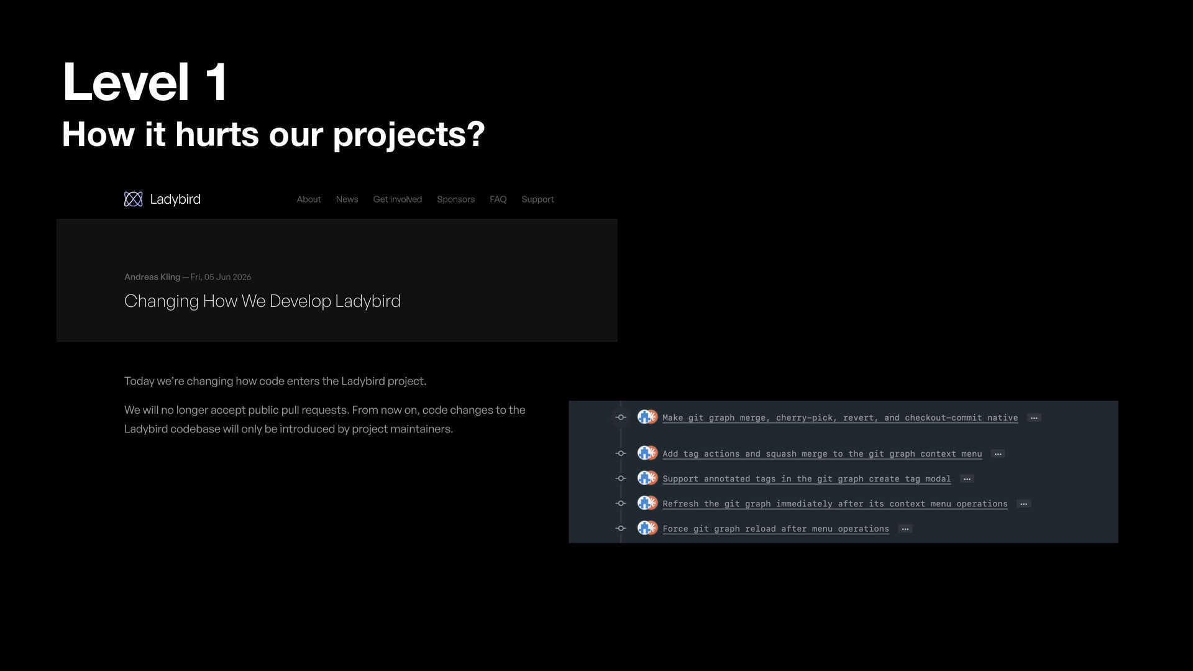The width and height of the screenshot is (1193, 671).
Task: Click author avatar on 'Add tag actions' commit
Action: [647, 453]
